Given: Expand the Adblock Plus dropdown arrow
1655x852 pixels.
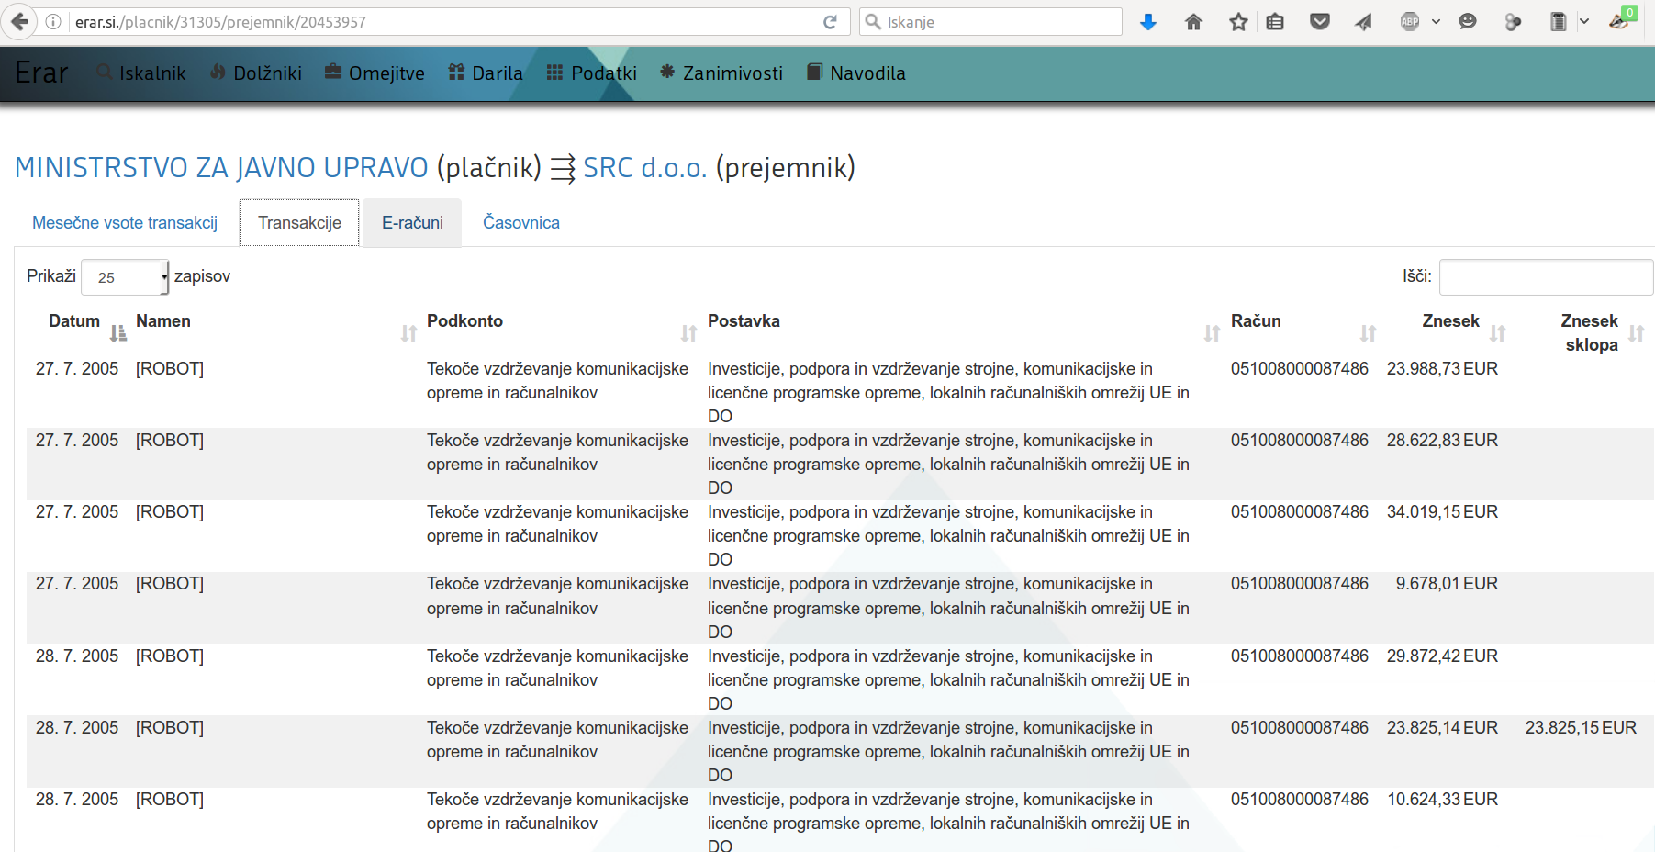Looking at the screenshot, I should [1436, 21].
